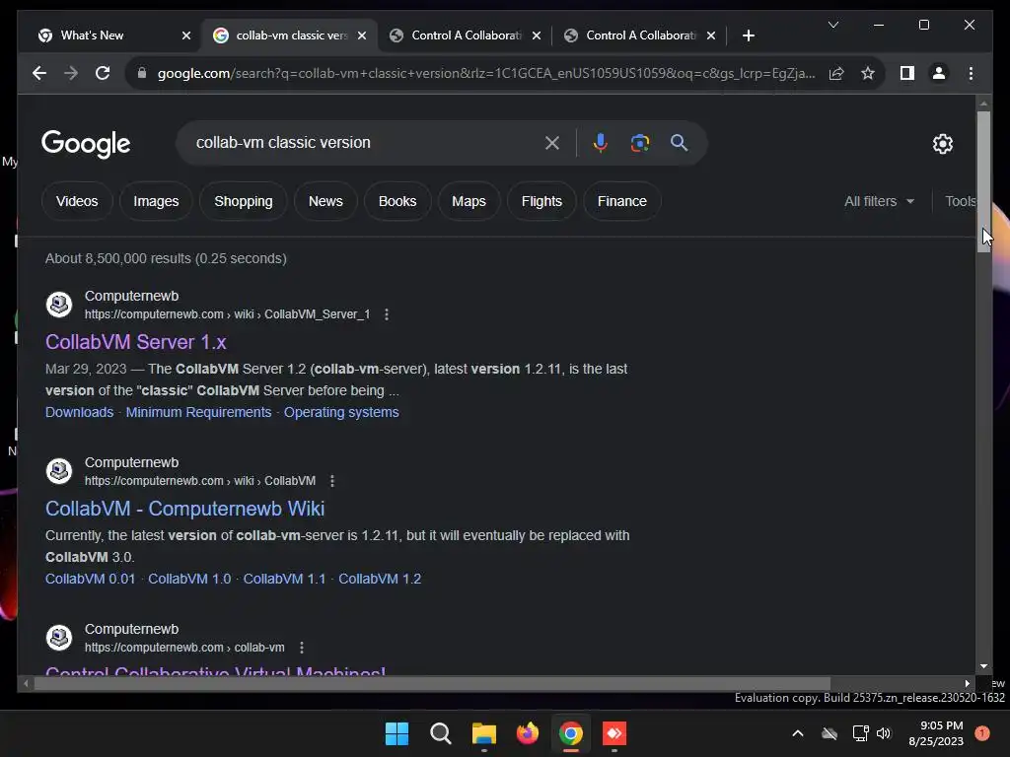This screenshot has height=757, width=1010.
Task: Filter results by Finance
Action: click(621, 201)
